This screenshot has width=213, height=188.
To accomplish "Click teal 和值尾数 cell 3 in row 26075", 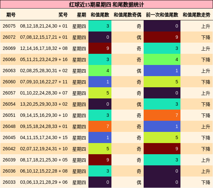I will [x=100, y=26].
